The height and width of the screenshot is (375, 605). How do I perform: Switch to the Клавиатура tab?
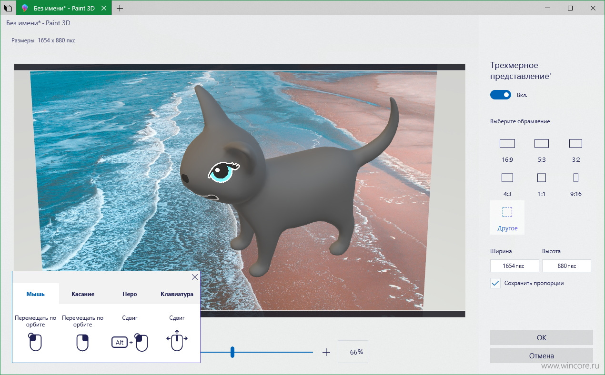click(177, 294)
